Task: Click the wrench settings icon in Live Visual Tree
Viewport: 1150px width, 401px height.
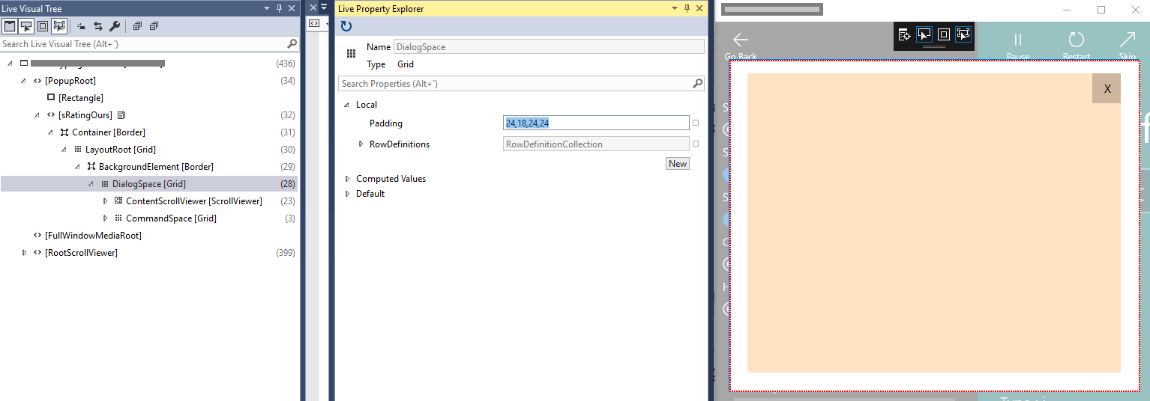Action: click(115, 26)
